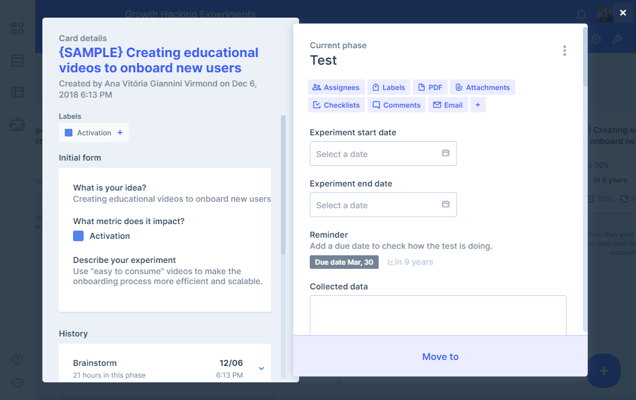Viewport: 636px width, 400px height.
Task: Click the card title to edit it
Action: pyautogui.click(x=158, y=60)
